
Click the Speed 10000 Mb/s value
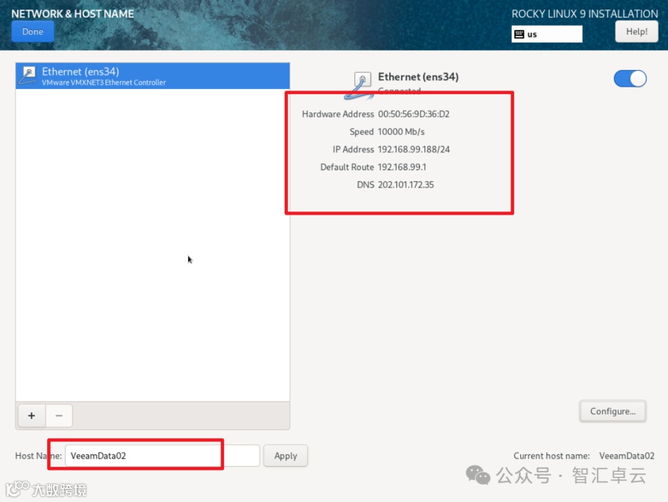[x=401, y=132]
